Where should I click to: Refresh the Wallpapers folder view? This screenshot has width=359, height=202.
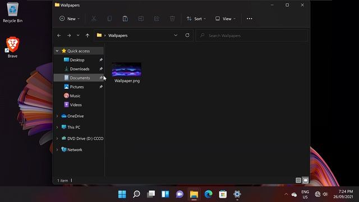coord(187,35)
